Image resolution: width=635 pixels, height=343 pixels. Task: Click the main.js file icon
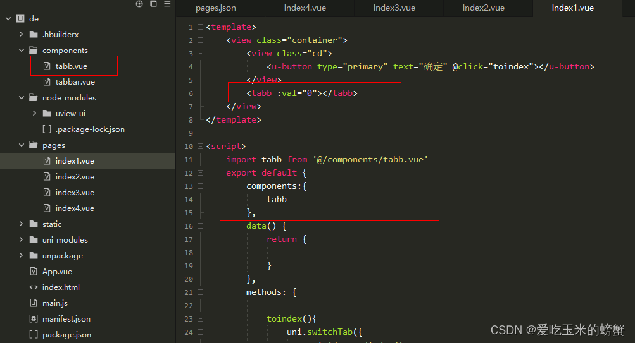34,303
